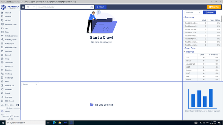This screenshot has height=125, width=223.
Task: Collapse the Internal crawl data section
Action: [185, 52]
